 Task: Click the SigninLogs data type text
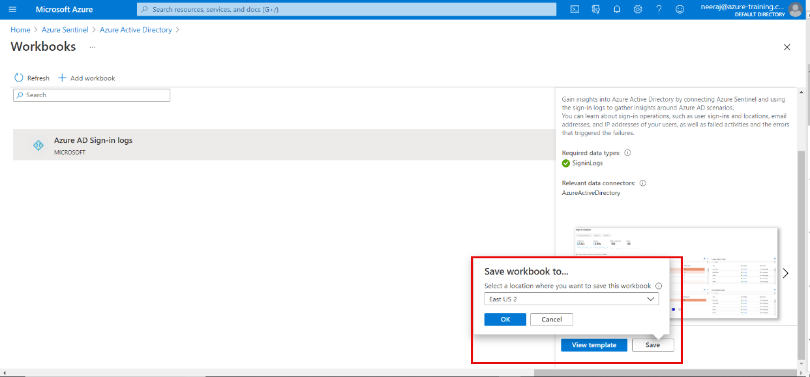click(x=587, y=163)
